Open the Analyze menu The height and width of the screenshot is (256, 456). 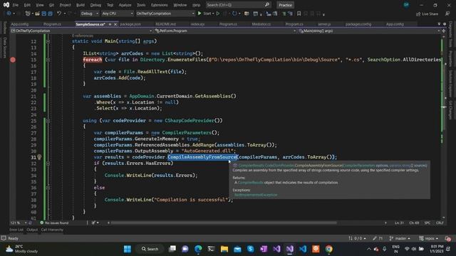pos(125,5)
